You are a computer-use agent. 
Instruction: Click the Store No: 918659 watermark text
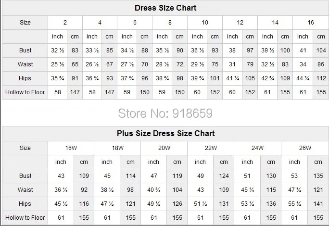tap(165, 113)
